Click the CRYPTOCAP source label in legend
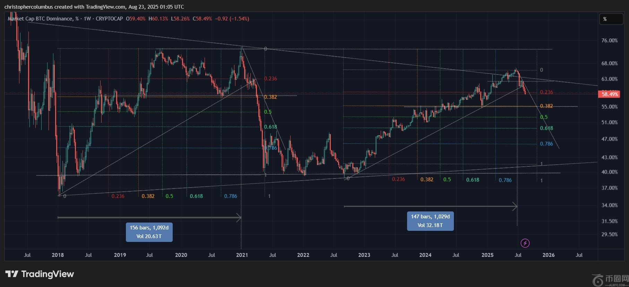This screenshot has height=287, width=629. 109,19
